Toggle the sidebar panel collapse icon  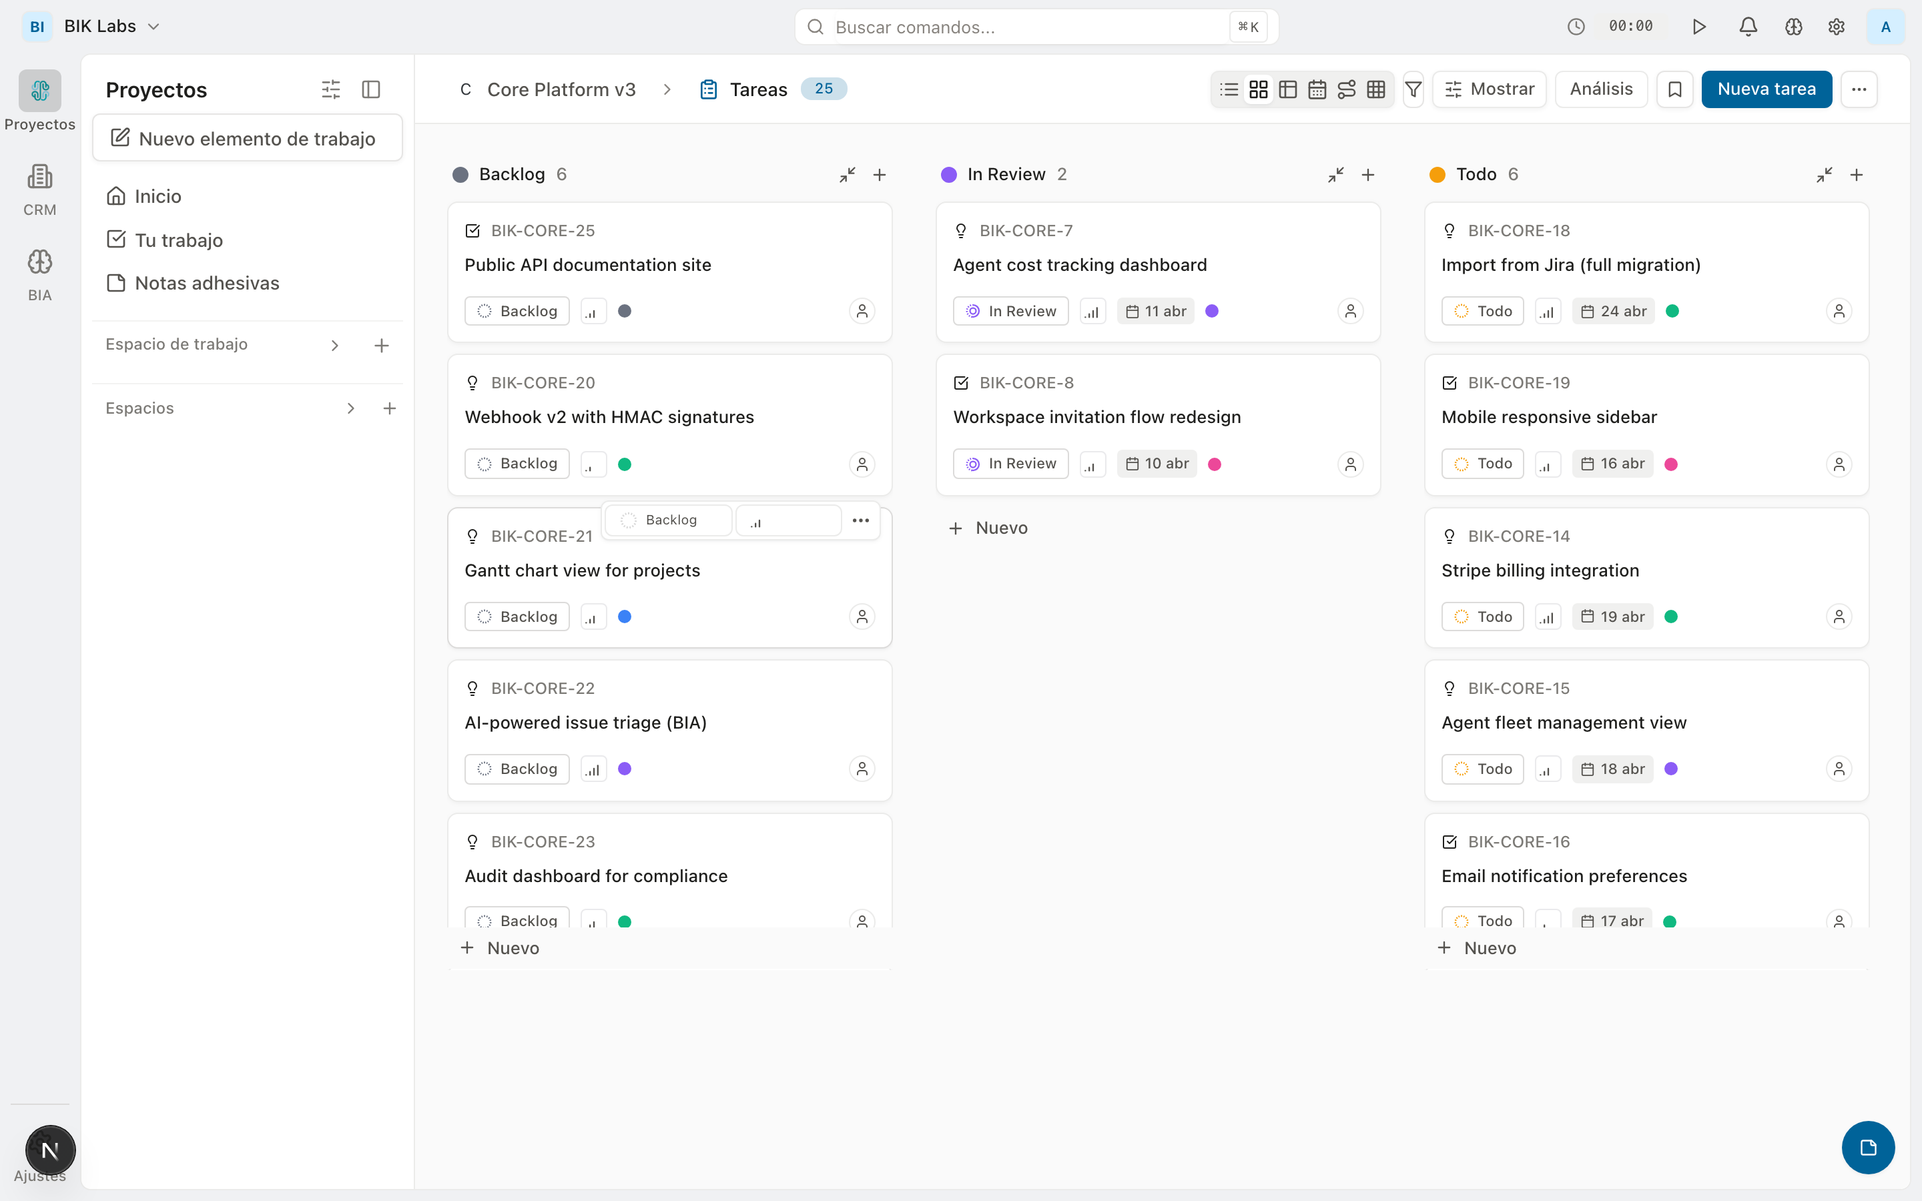coord(371,89)
